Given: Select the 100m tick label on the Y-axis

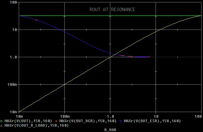Looking at the screenshot, I should click(11, 85).
